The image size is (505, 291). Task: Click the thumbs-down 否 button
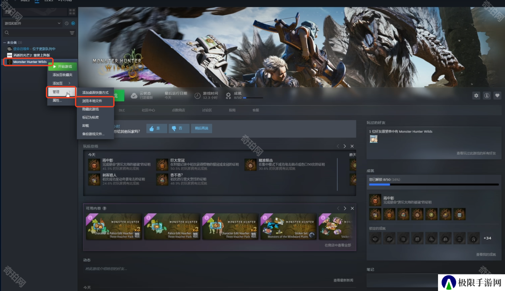179,128
